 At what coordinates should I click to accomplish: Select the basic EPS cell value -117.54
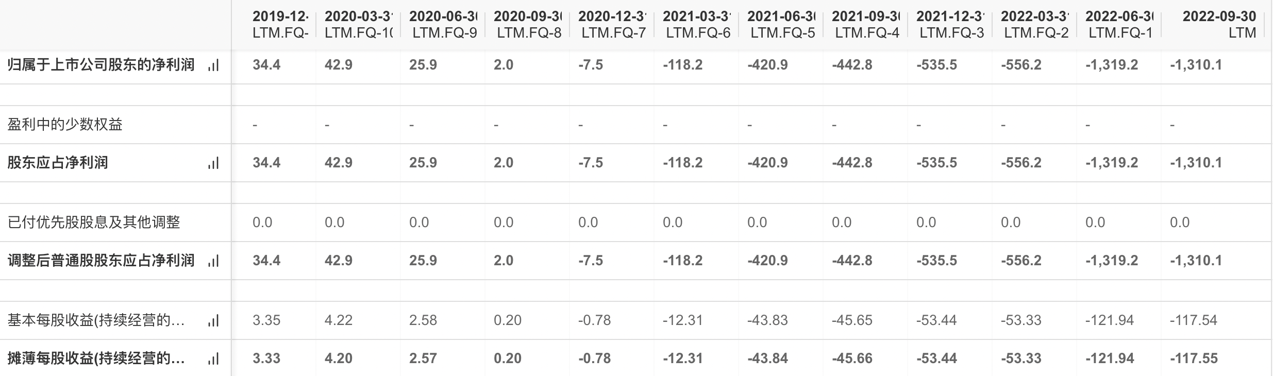coord(1193,320)
